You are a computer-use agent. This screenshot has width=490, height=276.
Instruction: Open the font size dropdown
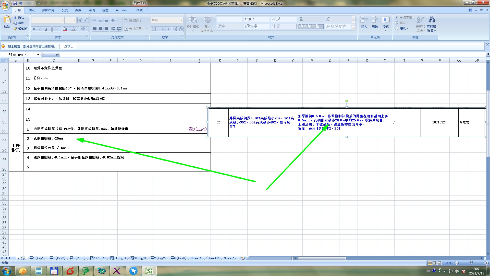click(x=74, y=20)
